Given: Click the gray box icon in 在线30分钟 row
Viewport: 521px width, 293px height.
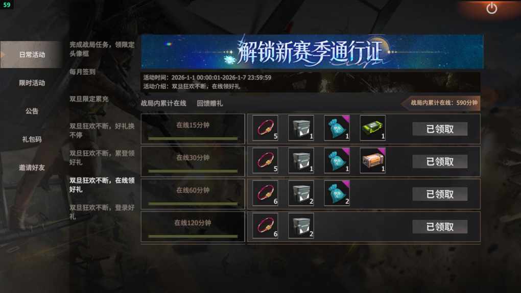Looking at the screenshot, I should (x=301, y=160).
